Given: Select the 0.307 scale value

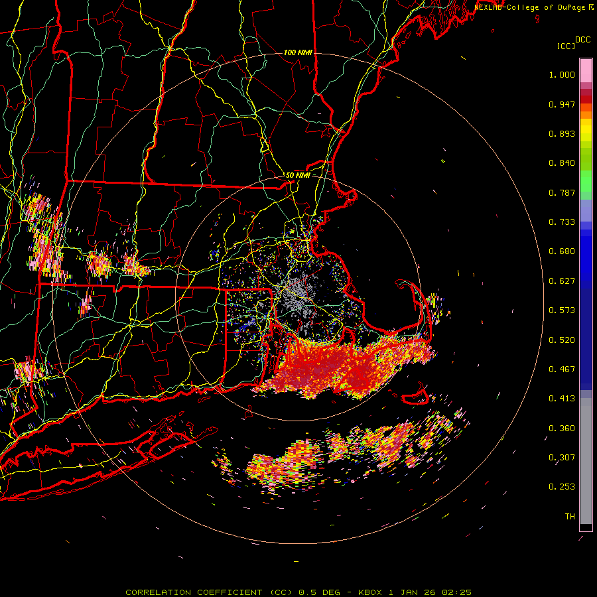Looking at the screenshot, I should pos(562,458).
